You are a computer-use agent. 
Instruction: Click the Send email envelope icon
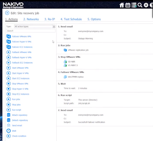tap(9, 125)
